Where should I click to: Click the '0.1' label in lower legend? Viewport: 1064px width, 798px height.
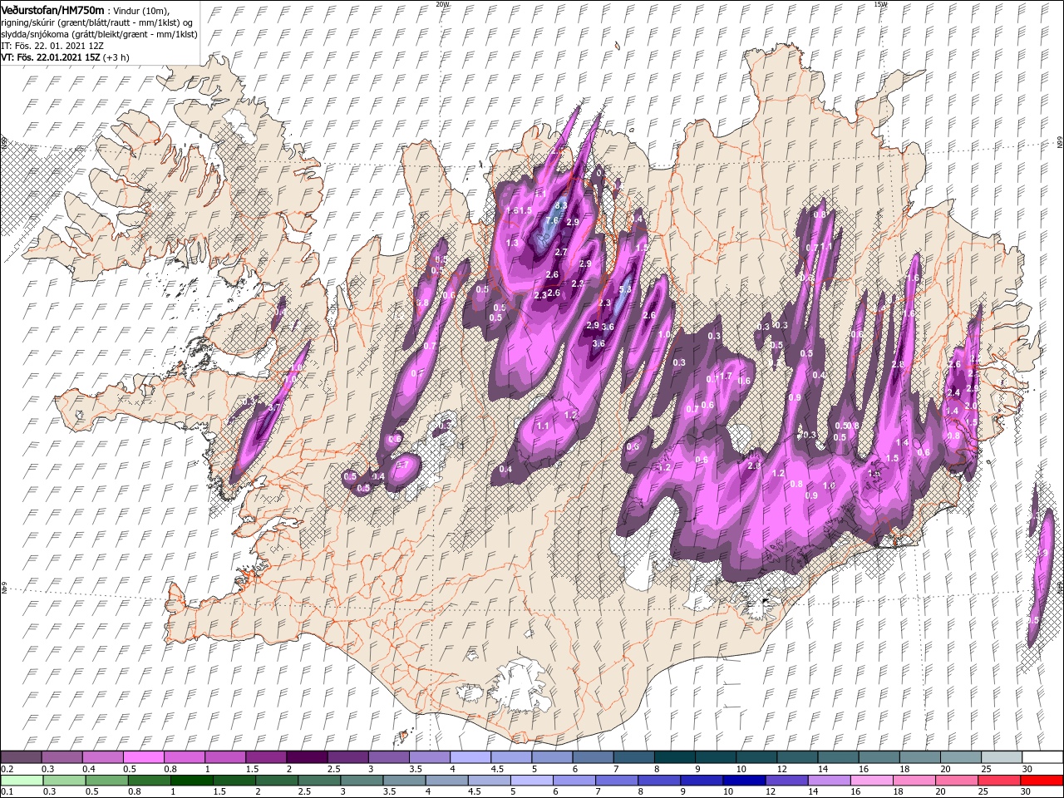click(x=7, y=792)
